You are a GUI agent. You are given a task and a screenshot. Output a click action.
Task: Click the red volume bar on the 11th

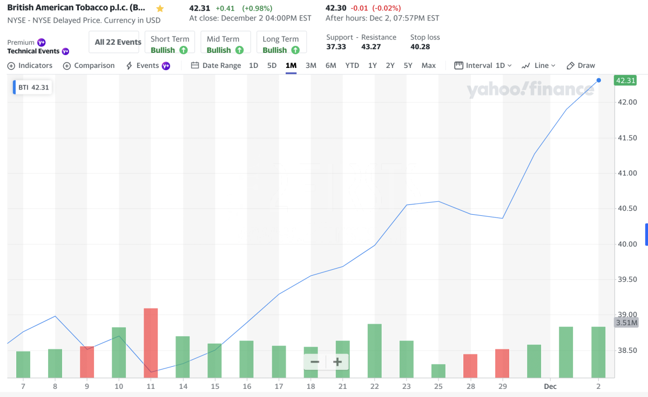pyautogui.click(x=151, y=343)
